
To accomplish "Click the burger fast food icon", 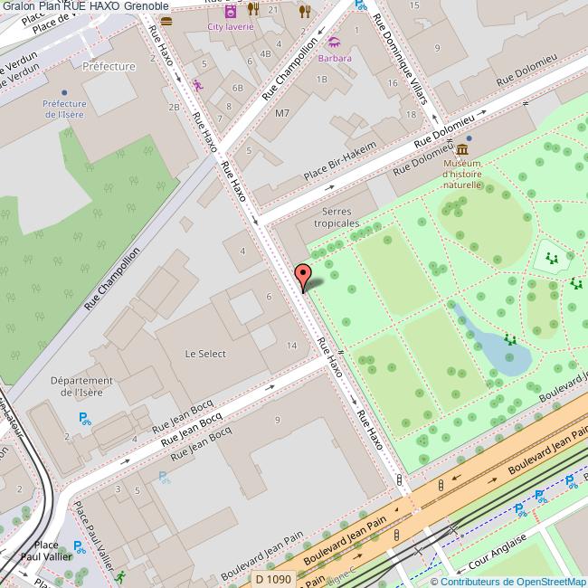I will pos(166,20).
